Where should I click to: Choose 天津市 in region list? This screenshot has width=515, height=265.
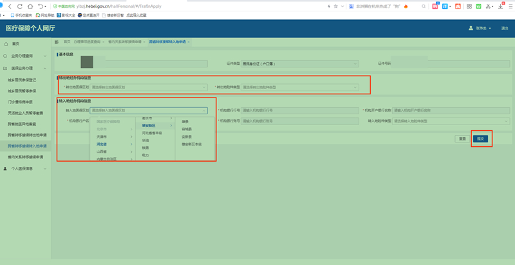(102, 137)
